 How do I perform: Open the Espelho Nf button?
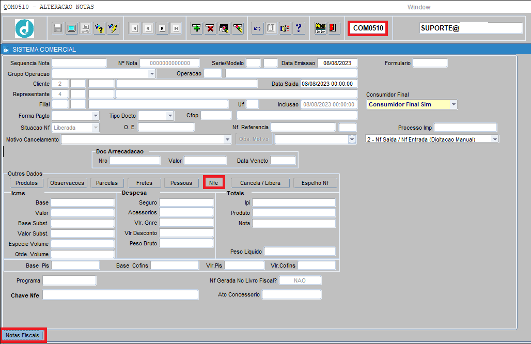315,183
